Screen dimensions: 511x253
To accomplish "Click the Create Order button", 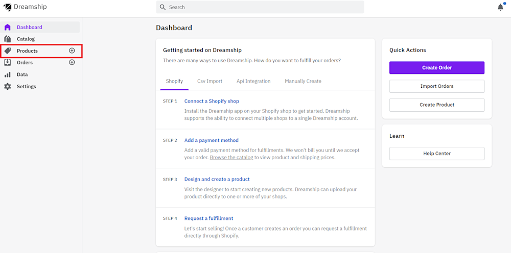I will 437,68.
